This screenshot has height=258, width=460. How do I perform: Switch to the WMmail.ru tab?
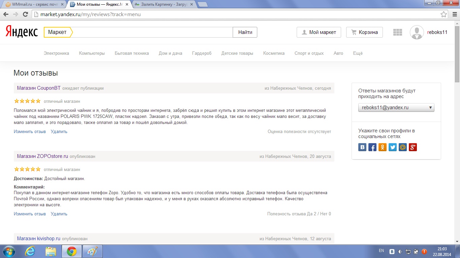pyautogui.click(x=34, y=4)
